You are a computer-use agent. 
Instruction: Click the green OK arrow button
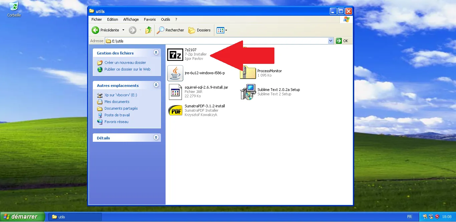coord(338,40)
